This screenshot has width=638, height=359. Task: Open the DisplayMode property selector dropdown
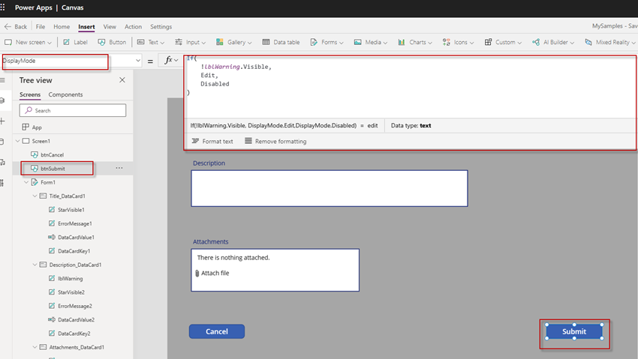(138, 61)
